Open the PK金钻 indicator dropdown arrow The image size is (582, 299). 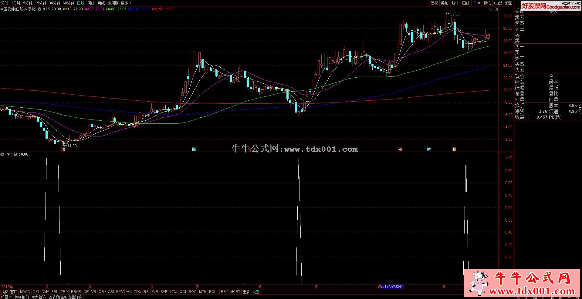2,154
